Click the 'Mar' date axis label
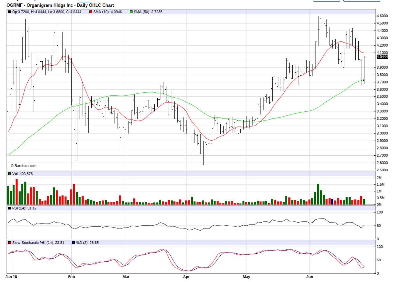Viewport: 394px width, 282px height. pyautogui.click(x=126, y=277)
